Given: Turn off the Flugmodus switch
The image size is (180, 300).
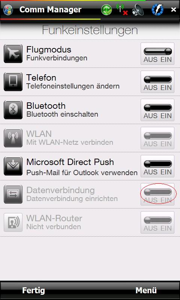Looking at the screenshot, I should click(x=157, y=54).
